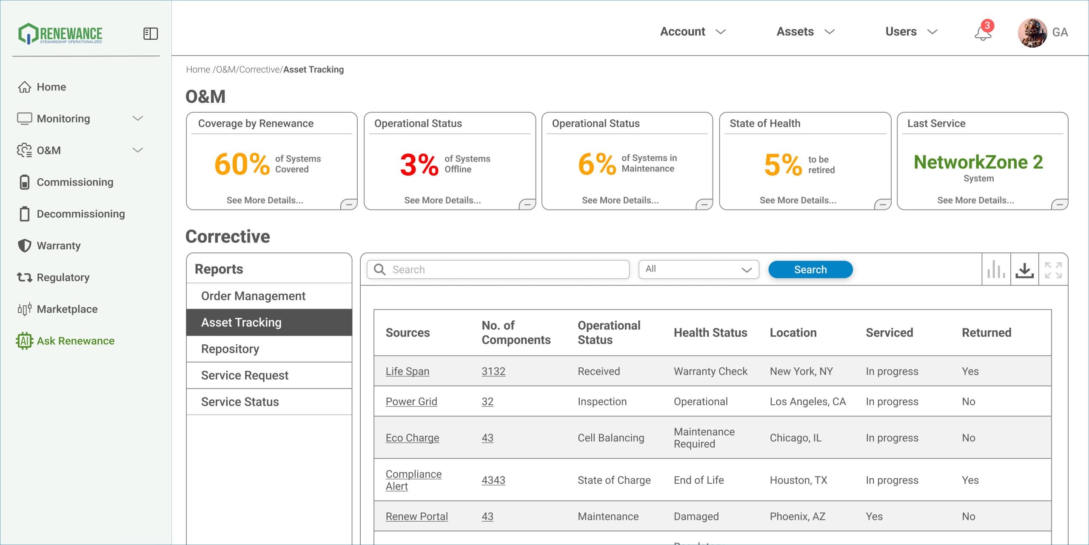Open the Power Grid source link
The height and width of the screenshot is (545, 1089).
coord(411,401)
